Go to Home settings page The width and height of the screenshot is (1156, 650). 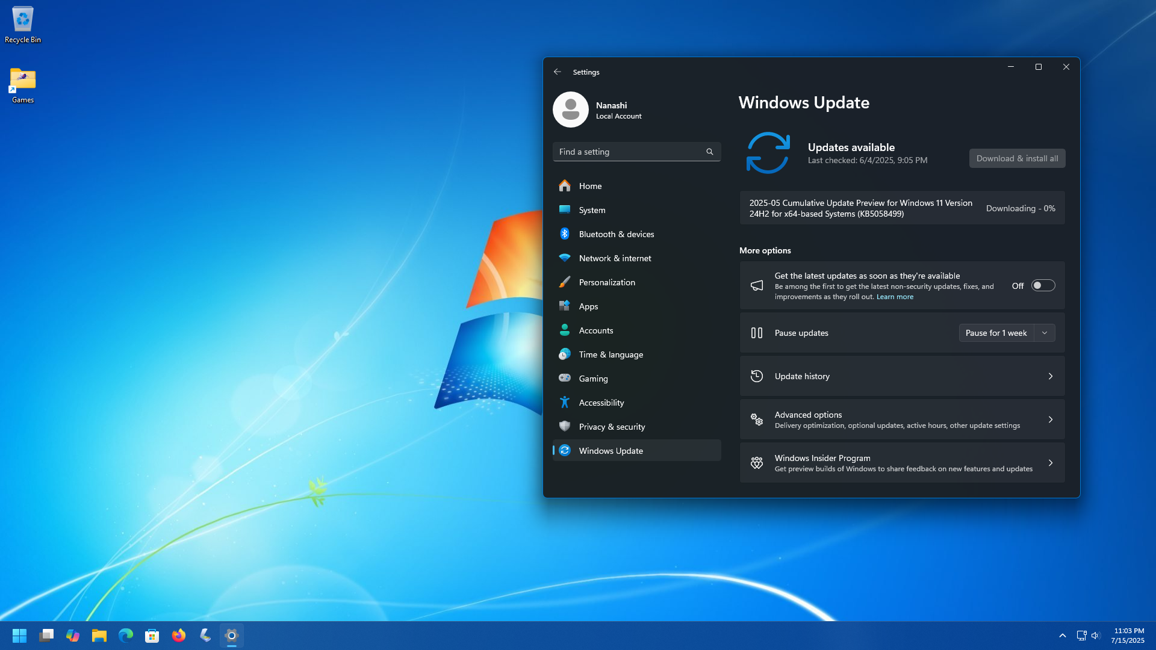[x=637, y=186]
